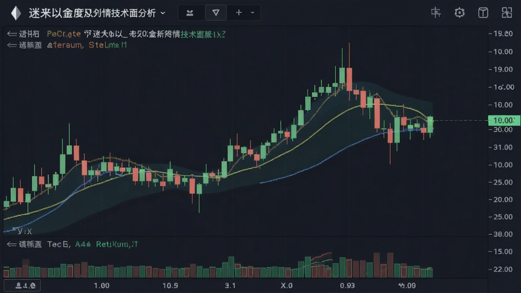Click the panel layout icon
Image resolution: width=521 pixels, height=293 pixels.
(483, 13)
